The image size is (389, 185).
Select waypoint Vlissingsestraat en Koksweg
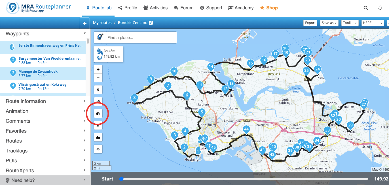(x=43, y=86)
